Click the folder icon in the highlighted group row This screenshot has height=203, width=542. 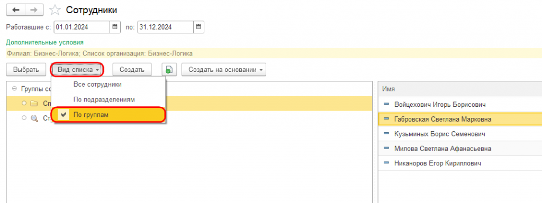33,103
